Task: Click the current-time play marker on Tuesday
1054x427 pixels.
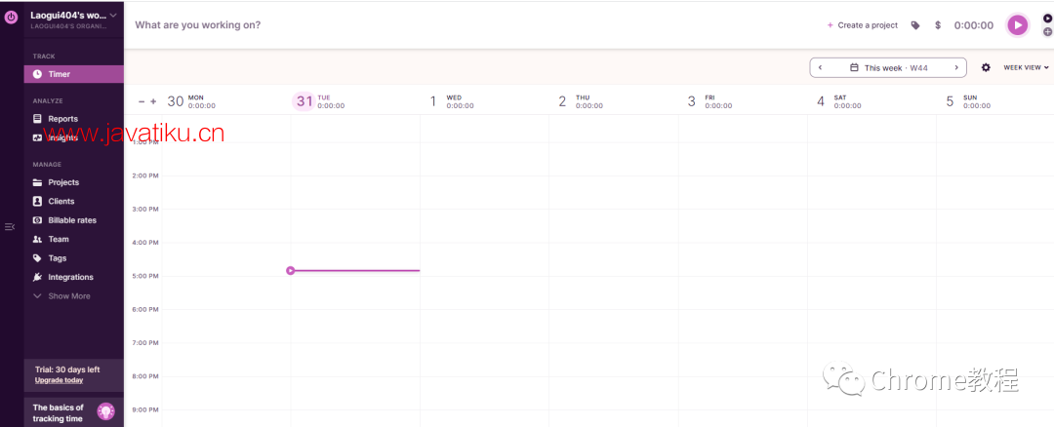Action: click(x=291, y=271)
